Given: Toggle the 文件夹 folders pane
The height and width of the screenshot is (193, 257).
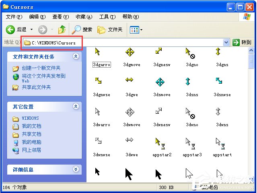Looking at the screenshot, I should (110, 30).
